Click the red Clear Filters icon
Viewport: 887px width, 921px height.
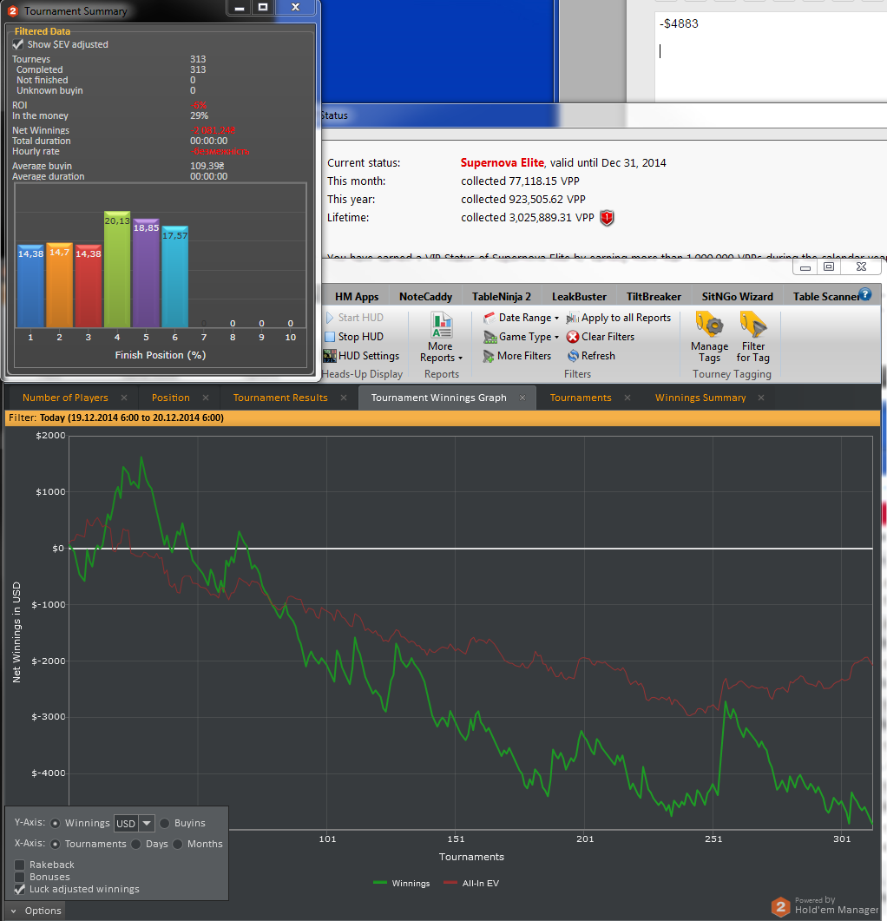[573, 337]
